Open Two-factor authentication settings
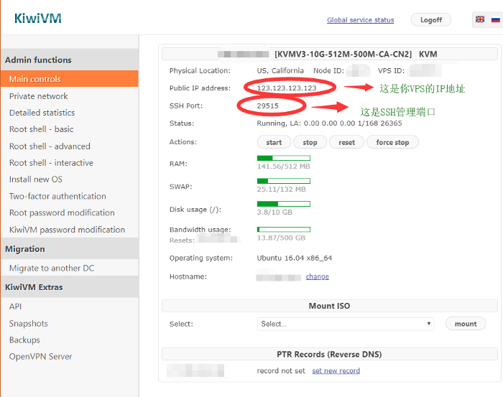This screenshot has width=503, height=397. [57, 196]
